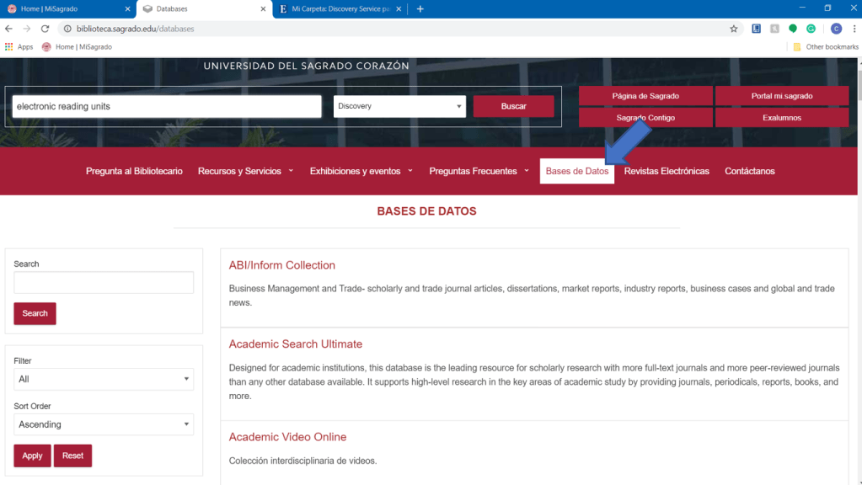Switch to the Mi Carpeta Discovery Service tab
The width and height of the screenshot is (862, 485).
tap(340, 9)
